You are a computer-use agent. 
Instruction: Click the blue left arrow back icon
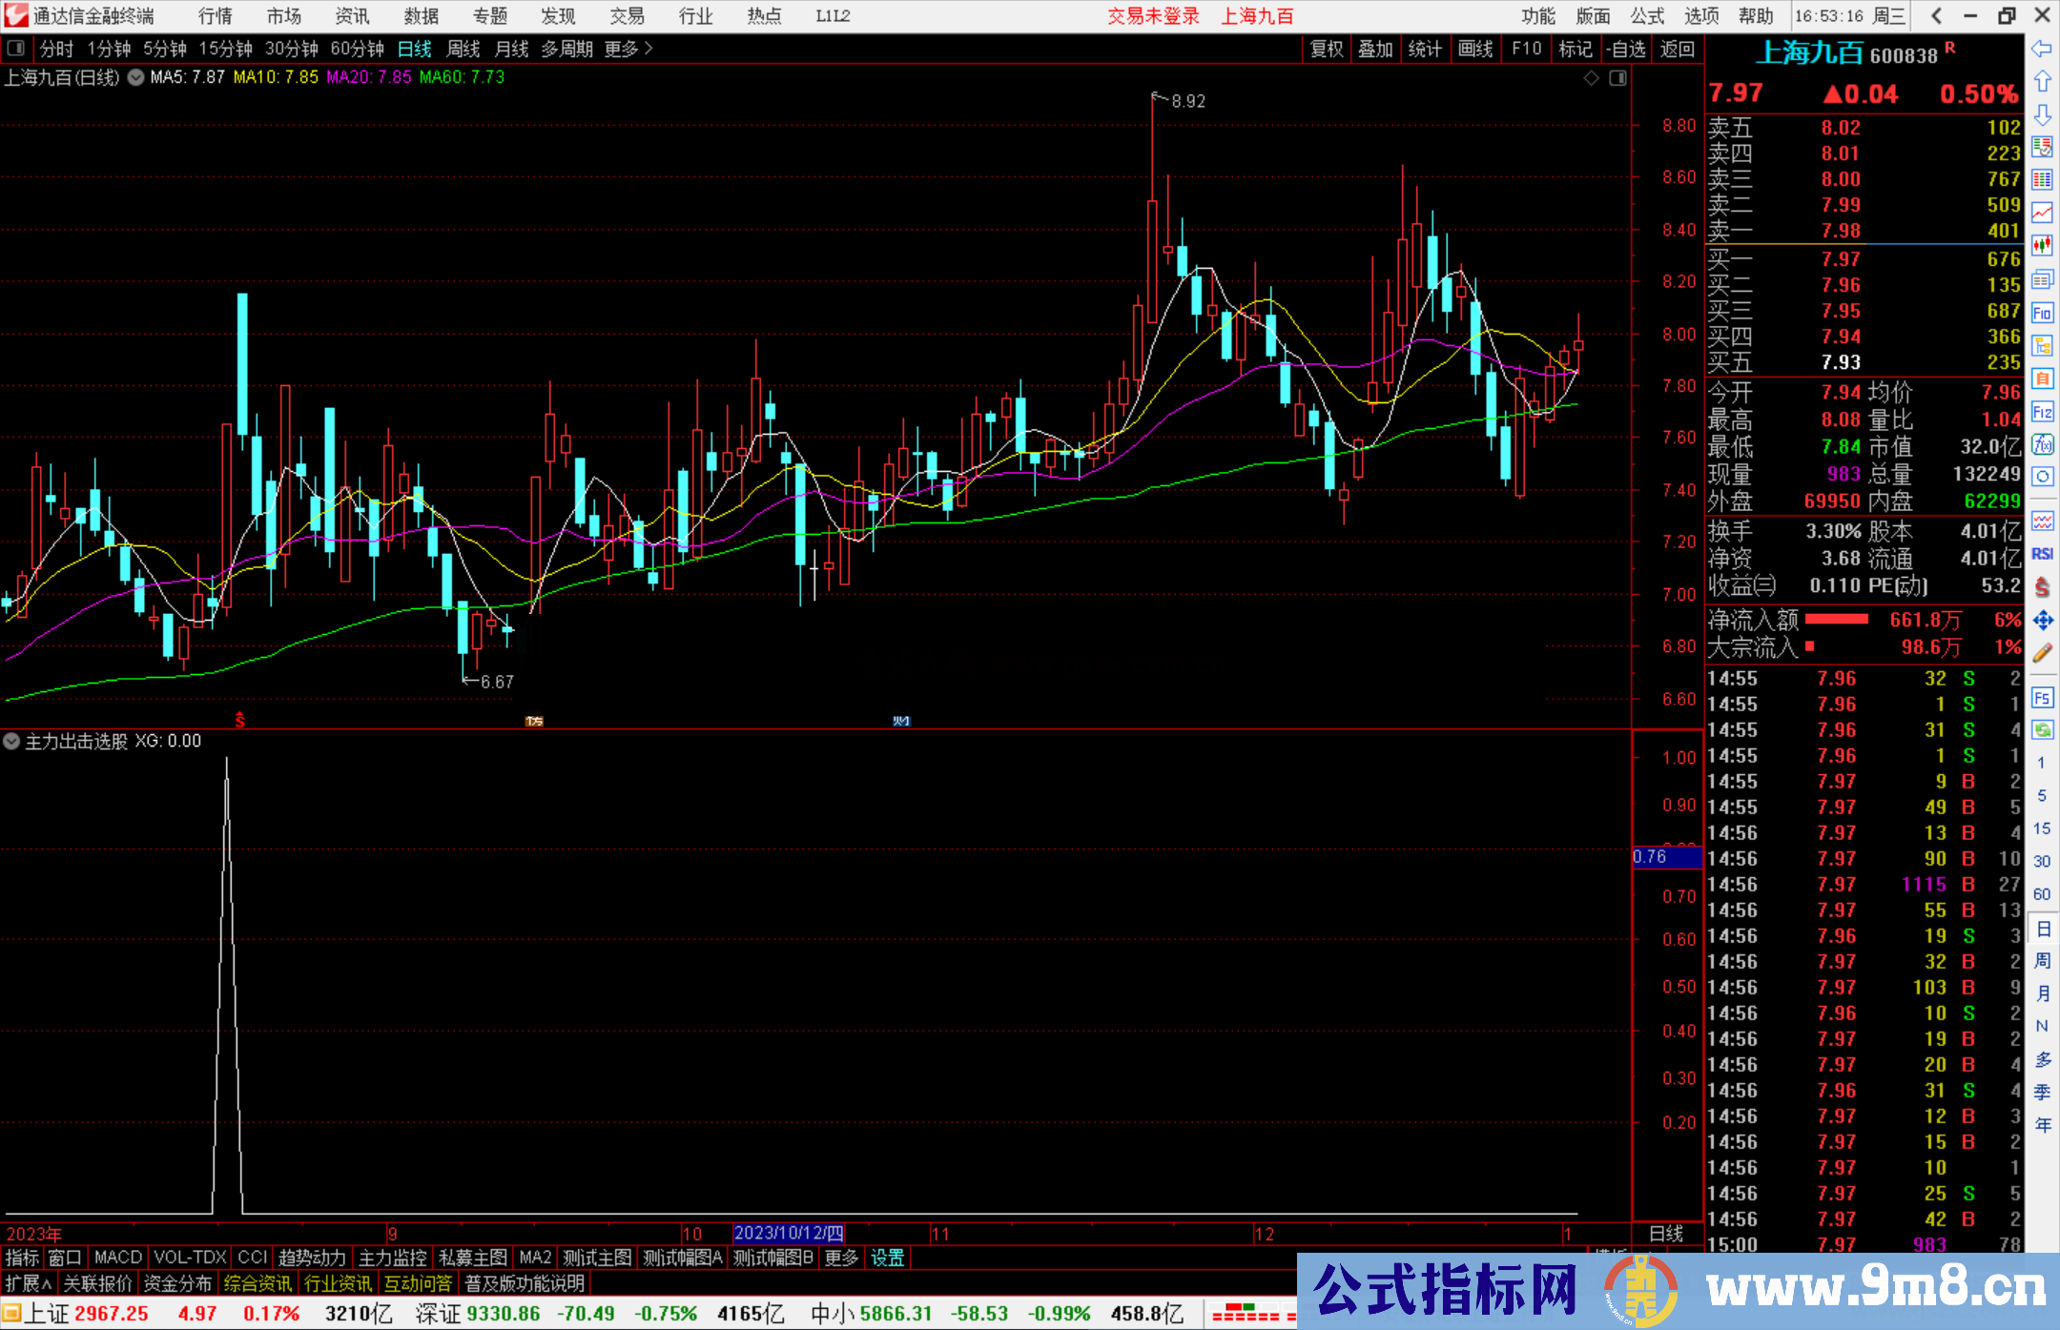[x=2042, y=49]
